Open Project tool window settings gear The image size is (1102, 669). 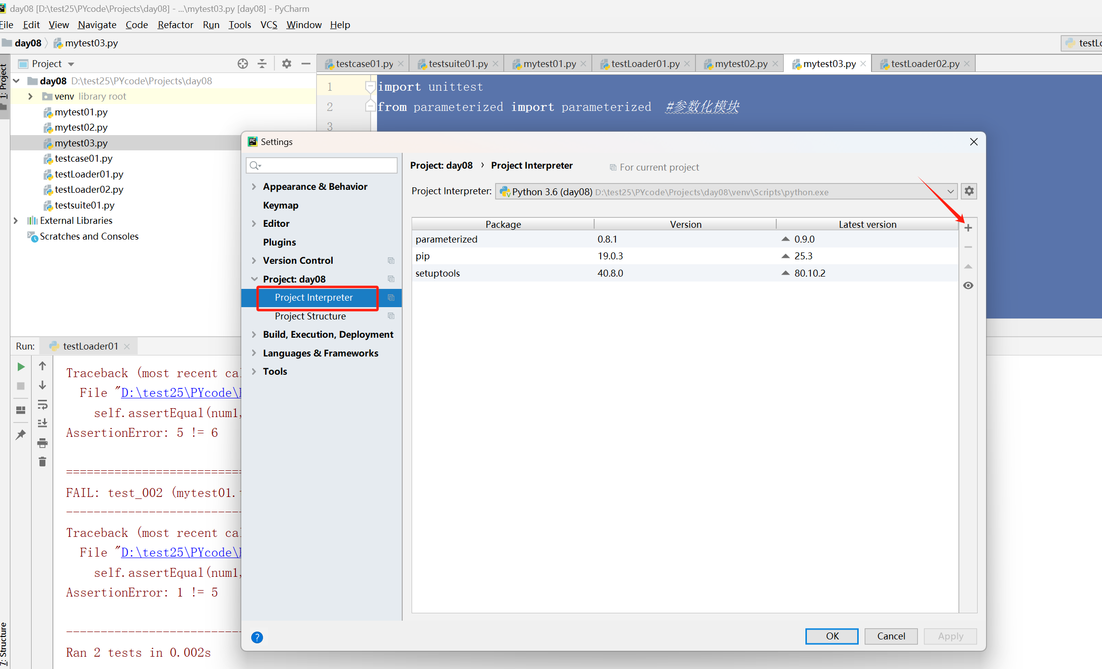coord(286,64)
